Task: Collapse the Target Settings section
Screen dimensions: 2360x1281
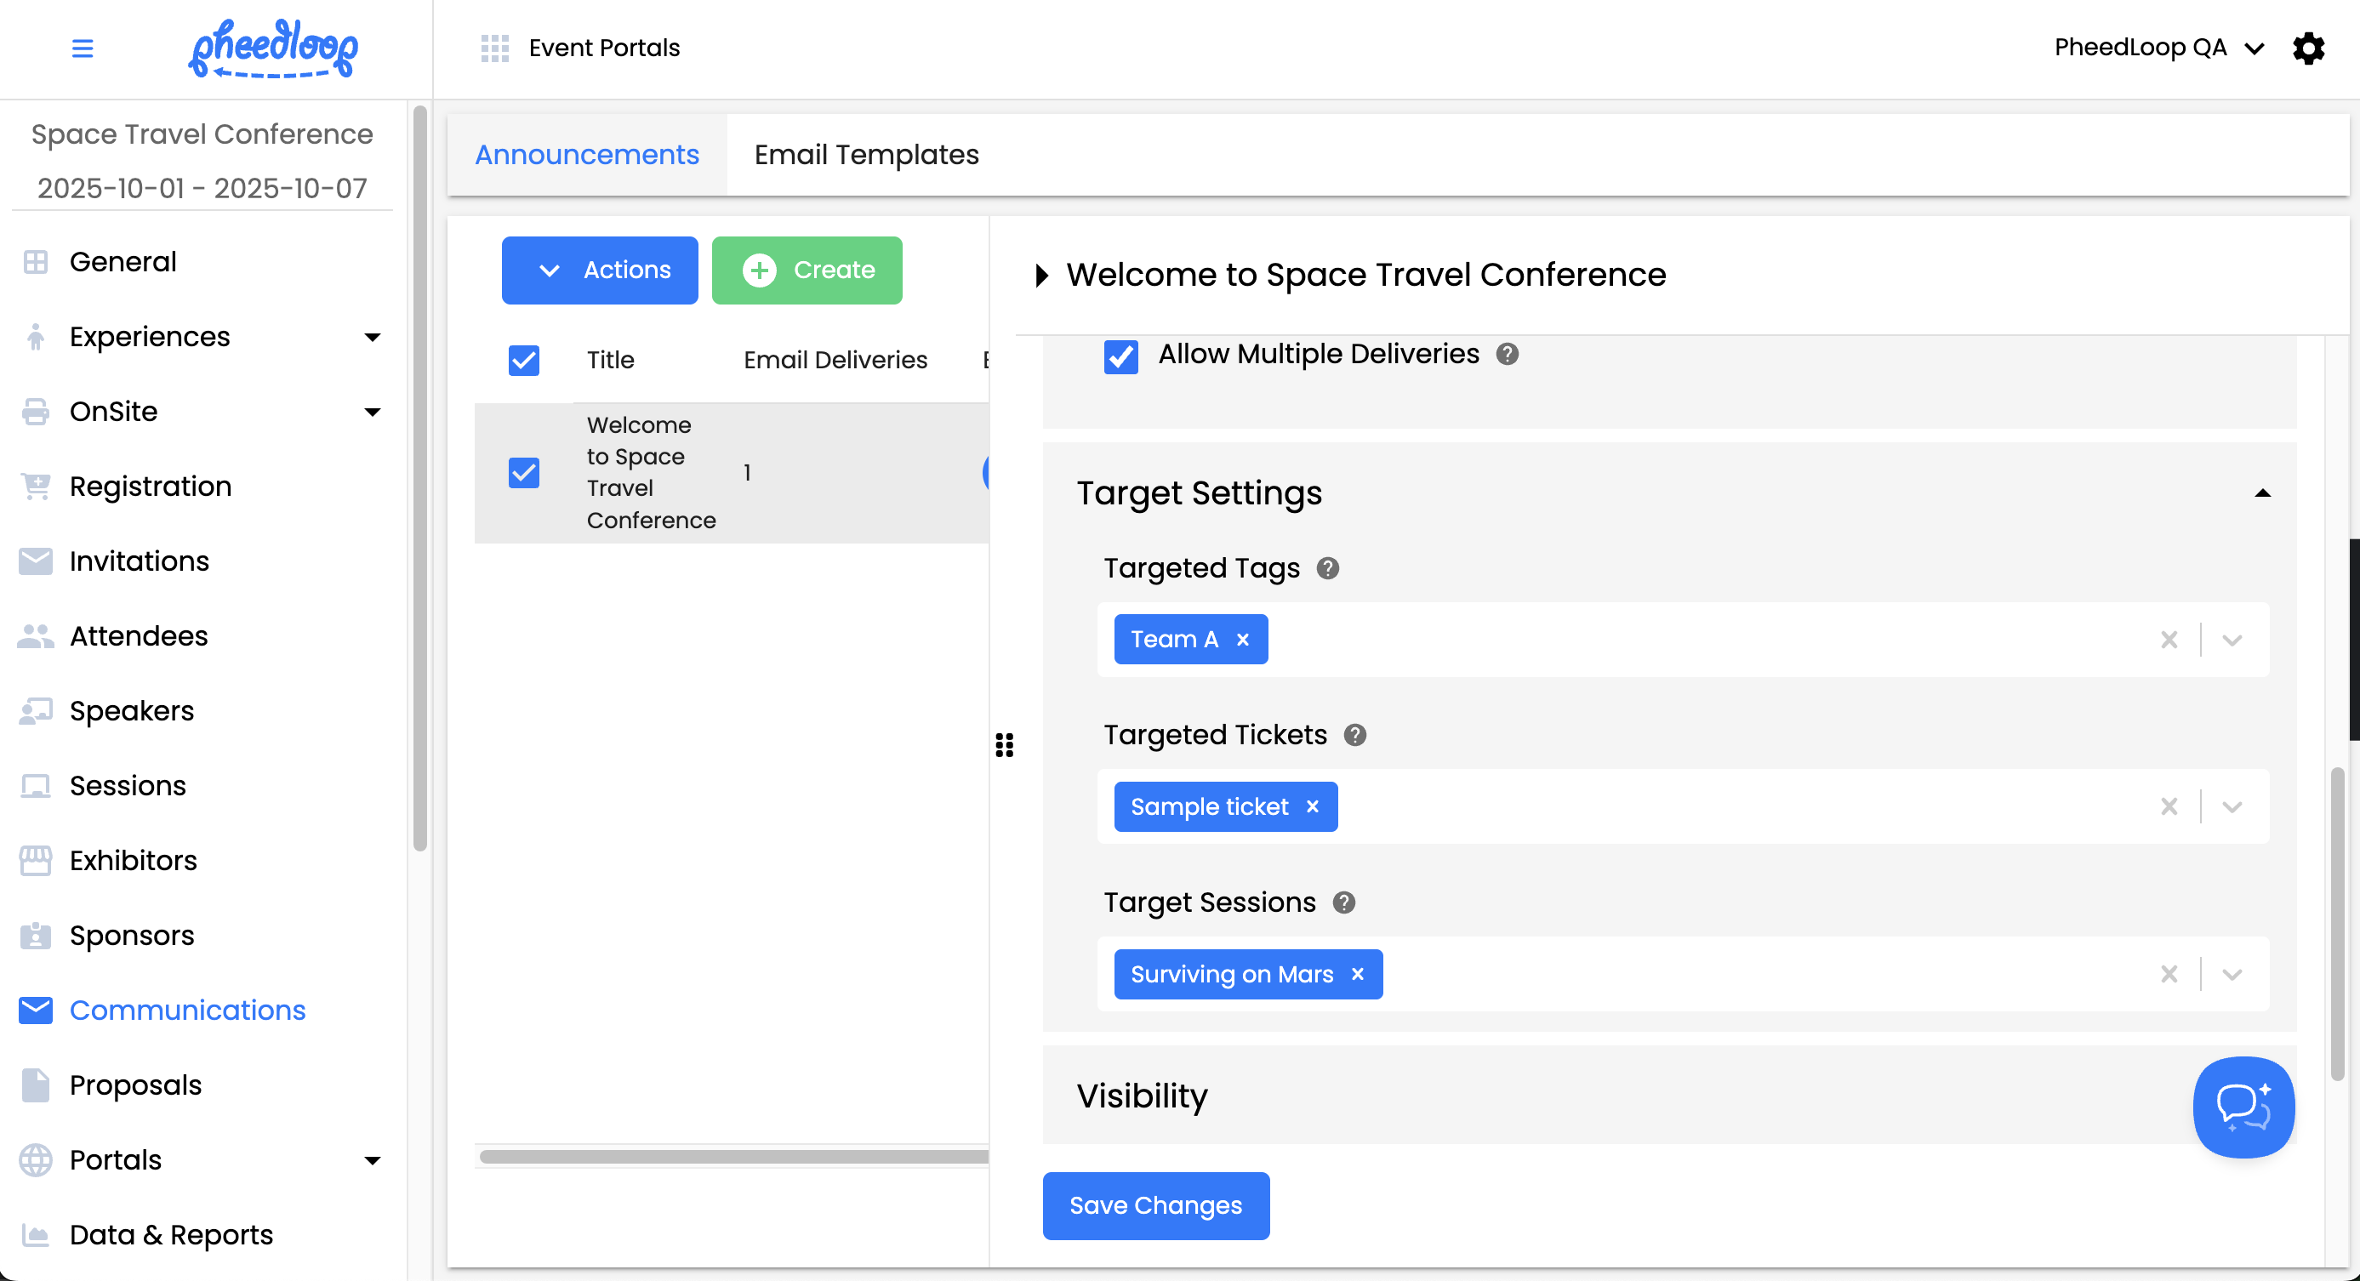Action: 2262,492
